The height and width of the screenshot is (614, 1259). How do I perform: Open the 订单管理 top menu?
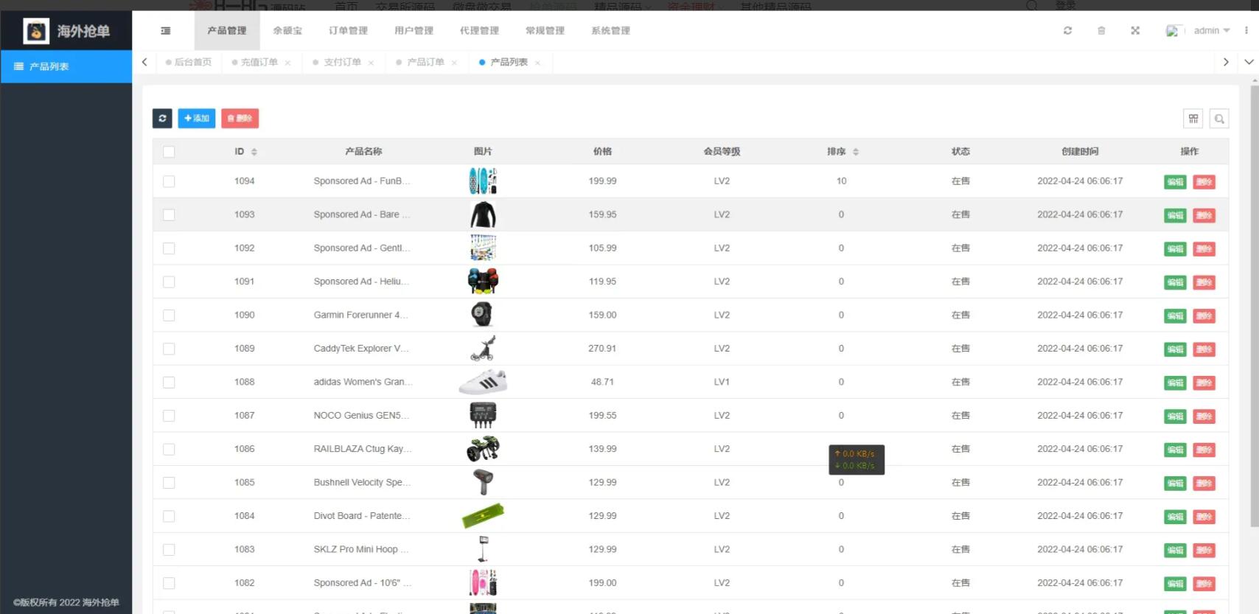[348, 31]
